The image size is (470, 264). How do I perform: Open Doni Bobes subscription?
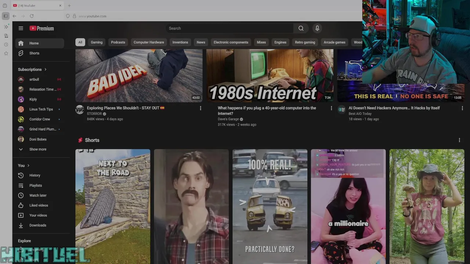[40, 139]
